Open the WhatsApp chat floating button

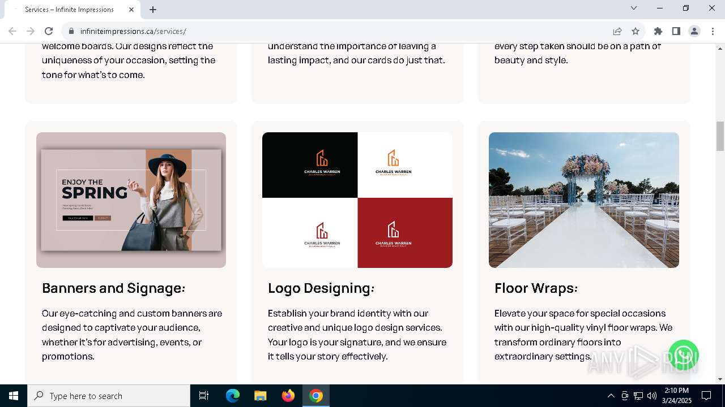pyautogui.click(x=684, y=355)
